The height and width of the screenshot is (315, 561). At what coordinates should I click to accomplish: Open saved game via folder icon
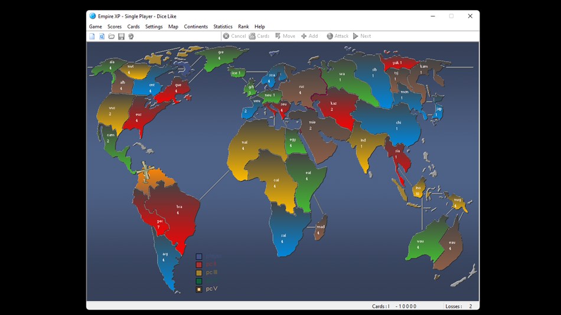pyautogui.click(x=112, y=36)
